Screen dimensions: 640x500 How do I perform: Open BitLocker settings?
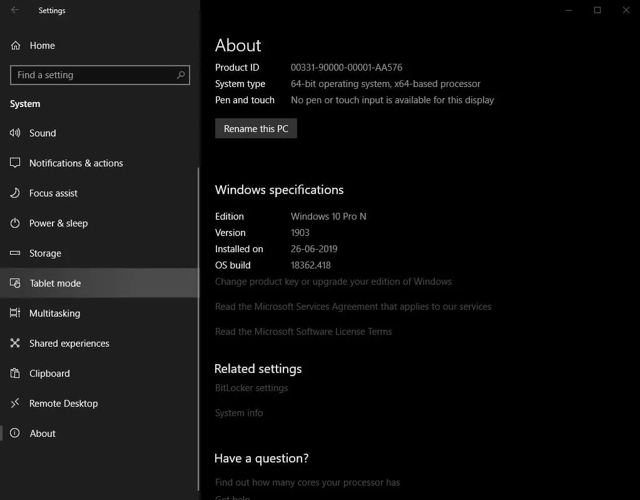[x=251, y=387]
